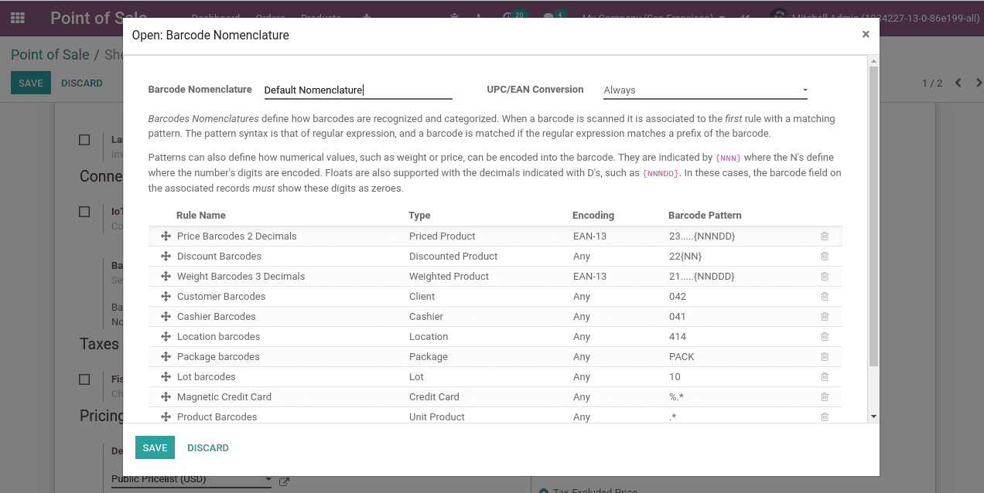The width and height of the screenshot is (984, 493).
Task: Select the '21.....{NNDDD}' pattern cell
Action: pyautogui.click(x=702, y=277)
